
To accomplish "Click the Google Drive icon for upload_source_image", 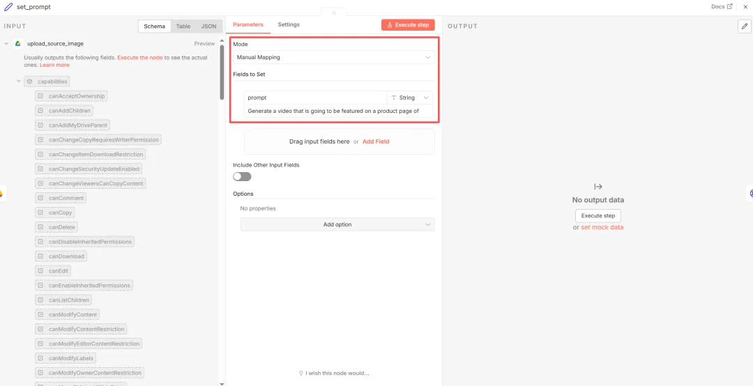I will pyautogui.click(x=17, y=44).
